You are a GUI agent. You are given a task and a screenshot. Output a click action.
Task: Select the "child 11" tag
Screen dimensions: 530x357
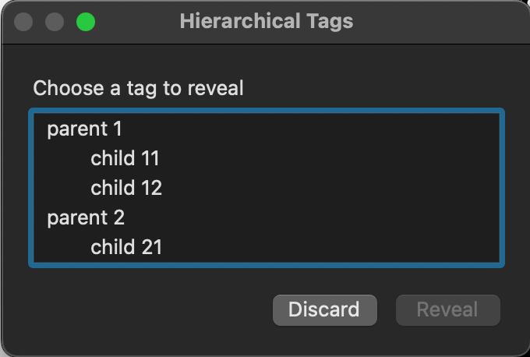pyautogui.click(x=125, y=158)
